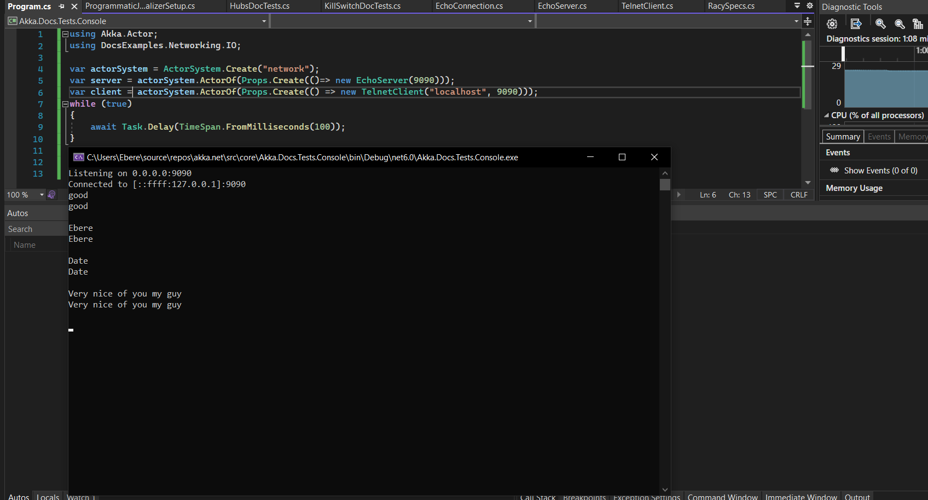
Task: Zoom out on the diagnostics timeline
Action: (x=900, y=24)
